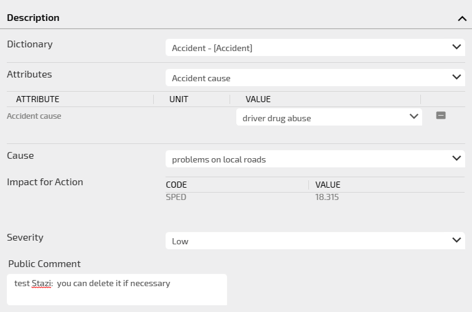
Task: Change the severity from Low
Action: pyautogui.click(x=308, y=241)
